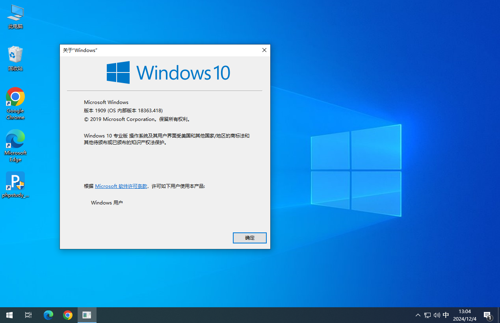Open the volume control tray icon
The image size is (500, 323).
tap(437, 315)
